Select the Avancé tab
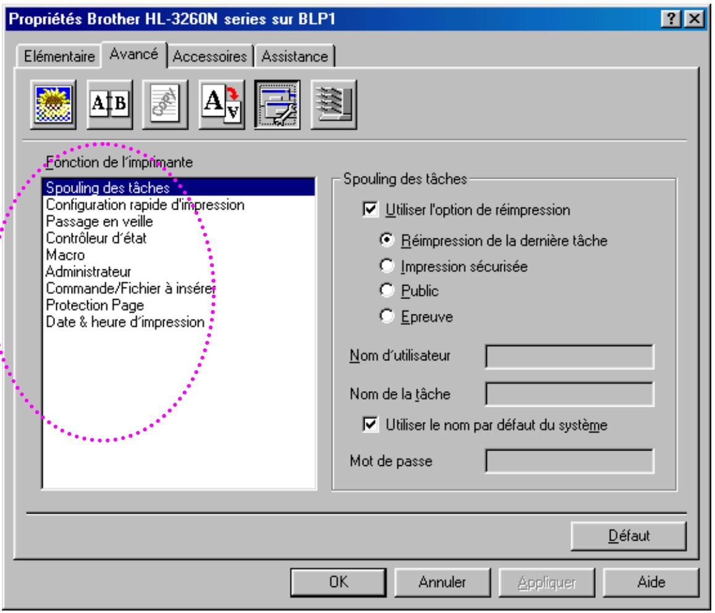 pos(134,55)
